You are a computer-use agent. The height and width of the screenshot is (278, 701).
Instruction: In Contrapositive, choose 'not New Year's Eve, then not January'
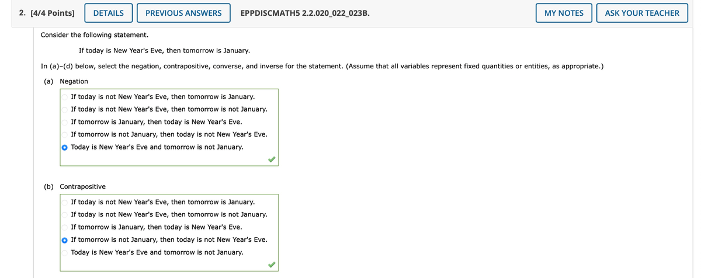tap(65, 214)
